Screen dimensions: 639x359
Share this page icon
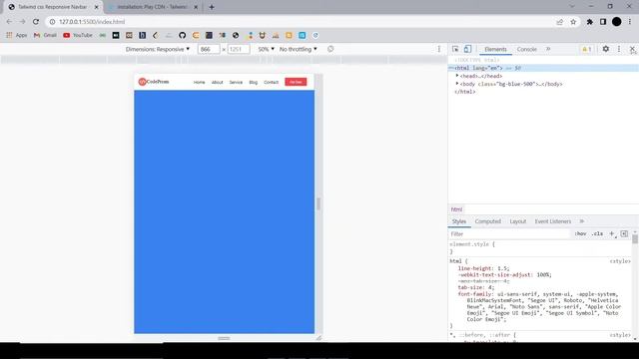pos(559,22)
